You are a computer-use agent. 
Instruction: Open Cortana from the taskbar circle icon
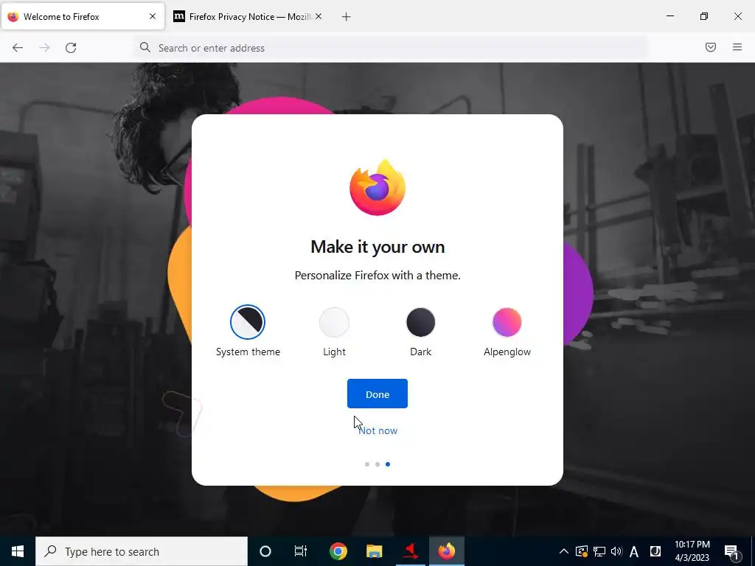point(265,551)
